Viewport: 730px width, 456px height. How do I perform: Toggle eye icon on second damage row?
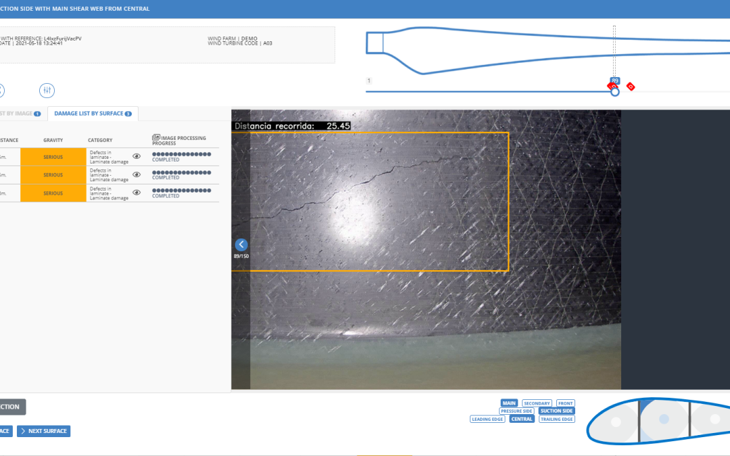[137, 175]
